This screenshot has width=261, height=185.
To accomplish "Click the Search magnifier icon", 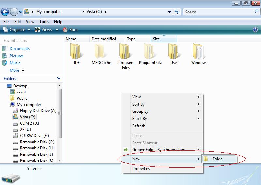I will [256, 12].
